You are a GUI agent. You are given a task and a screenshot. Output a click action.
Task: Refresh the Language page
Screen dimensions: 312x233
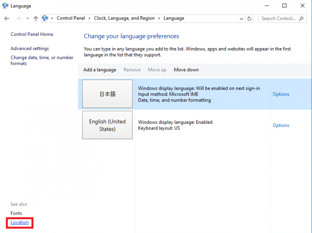(x=249, y=19)
